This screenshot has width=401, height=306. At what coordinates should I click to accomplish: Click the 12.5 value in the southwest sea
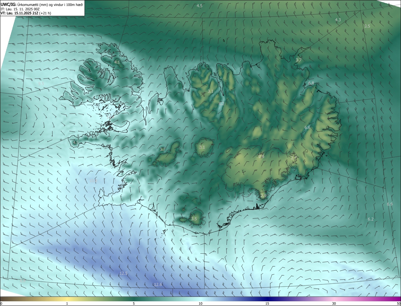coord(124,273)
